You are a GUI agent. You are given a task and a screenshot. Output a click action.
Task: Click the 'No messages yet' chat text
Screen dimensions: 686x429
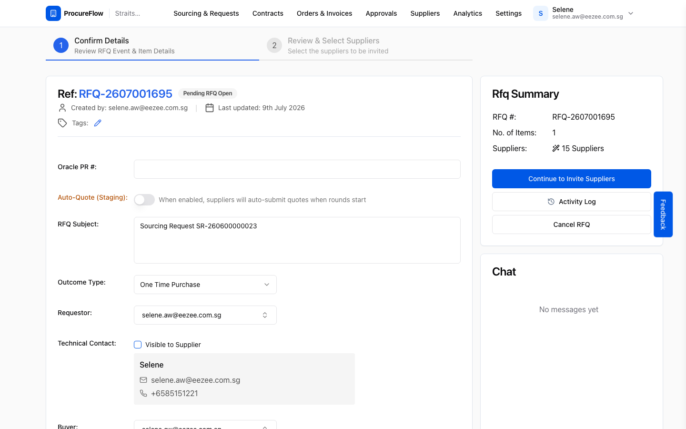(x=569, y=309)
